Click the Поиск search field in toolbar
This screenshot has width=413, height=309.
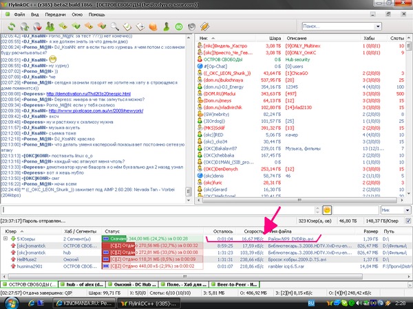[339, 26]
